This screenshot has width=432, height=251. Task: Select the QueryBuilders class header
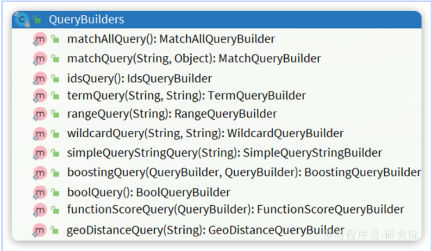point(86,19)
